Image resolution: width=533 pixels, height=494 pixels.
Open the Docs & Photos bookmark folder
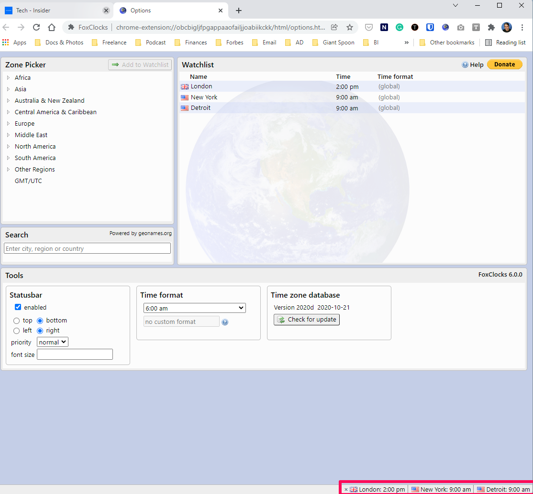(x=59, y=43)
